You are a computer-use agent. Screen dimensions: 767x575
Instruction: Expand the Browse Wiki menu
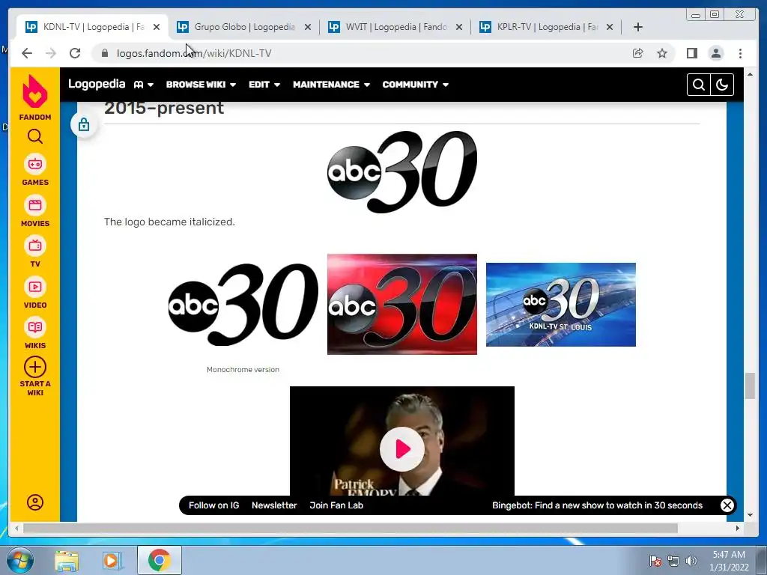coord(201,85)
